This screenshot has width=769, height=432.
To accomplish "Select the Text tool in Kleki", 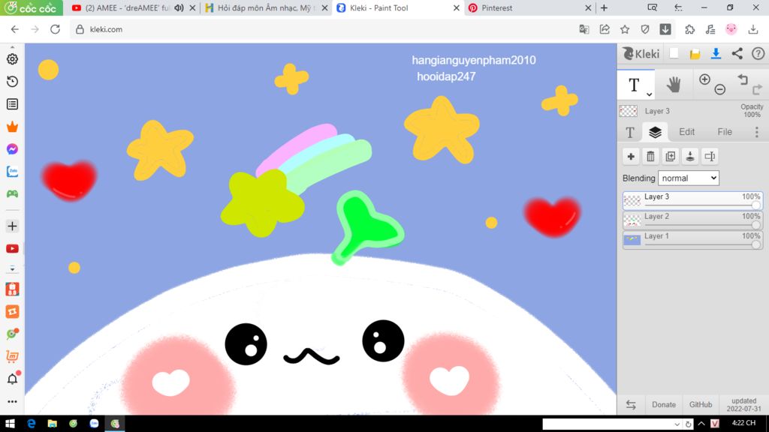I will (x=634, y=85).
